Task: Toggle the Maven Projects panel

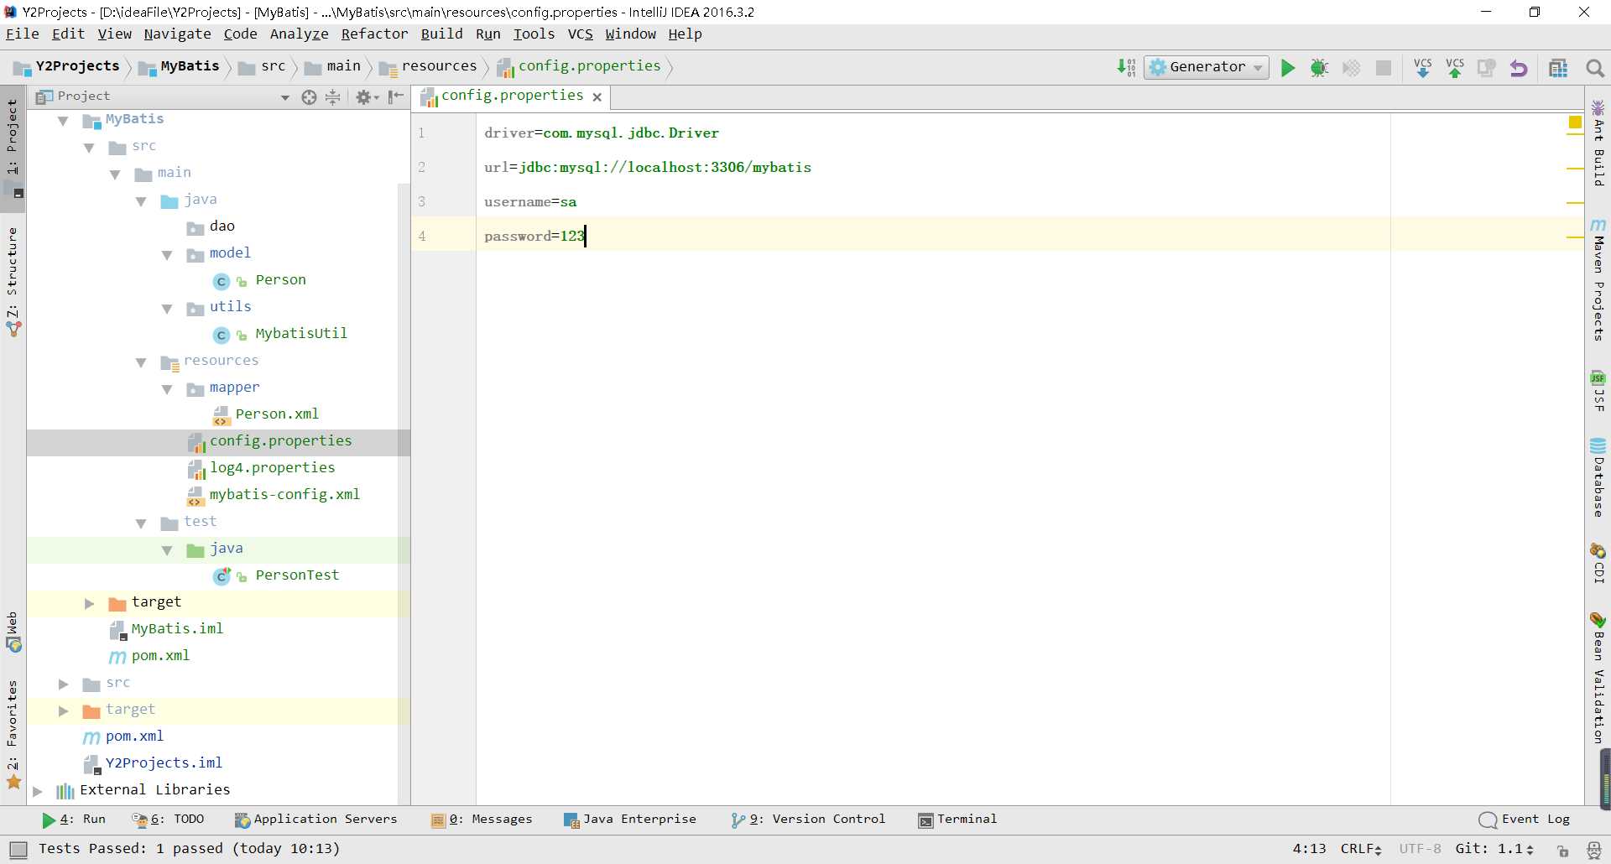Action: pyautogui.click(x=1598, y=279)
